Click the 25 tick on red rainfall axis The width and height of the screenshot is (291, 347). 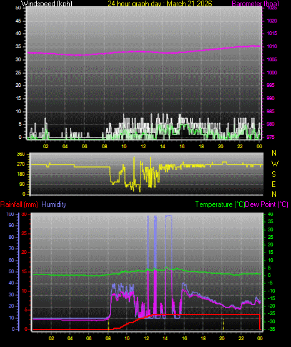point(24,233)
